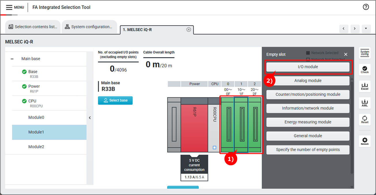The width and height of the screenshot is (376, 195).
Task: Click the System config icon
Action: tap(365, 53)
